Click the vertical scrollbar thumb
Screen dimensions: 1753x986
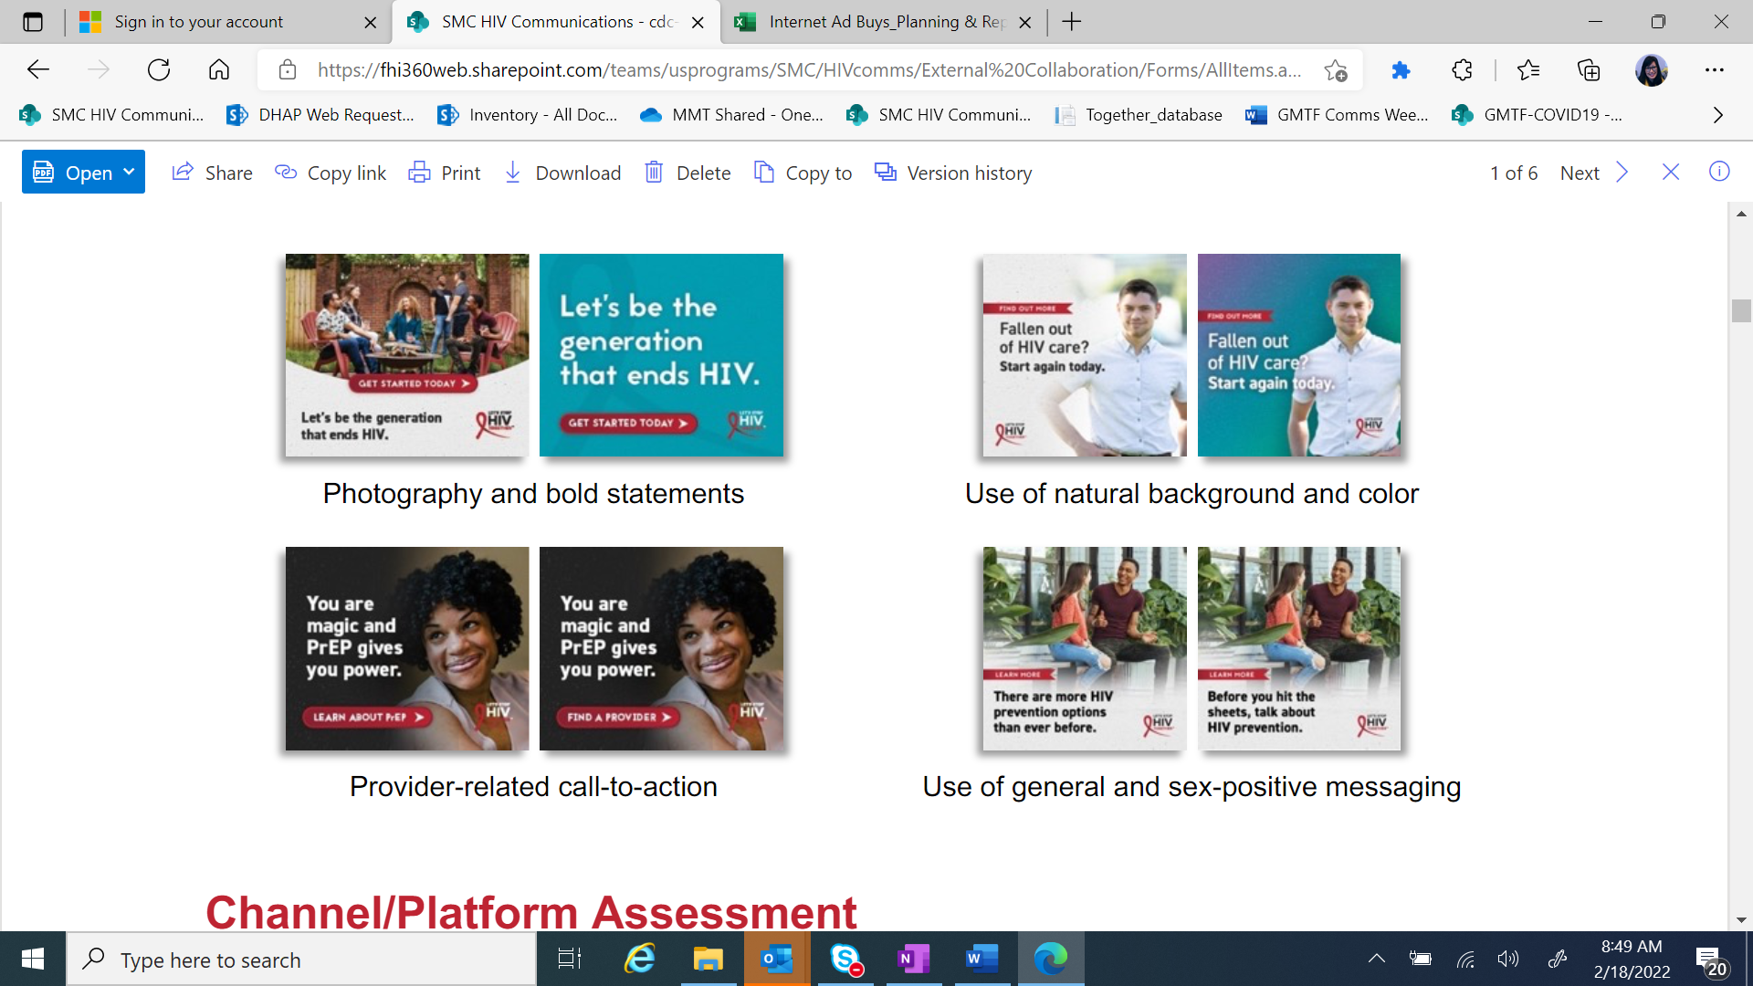click(x=1741, y=310)
